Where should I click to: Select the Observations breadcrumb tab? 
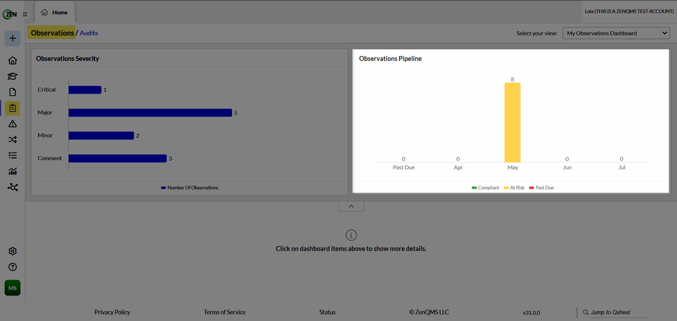click(52, 33)
